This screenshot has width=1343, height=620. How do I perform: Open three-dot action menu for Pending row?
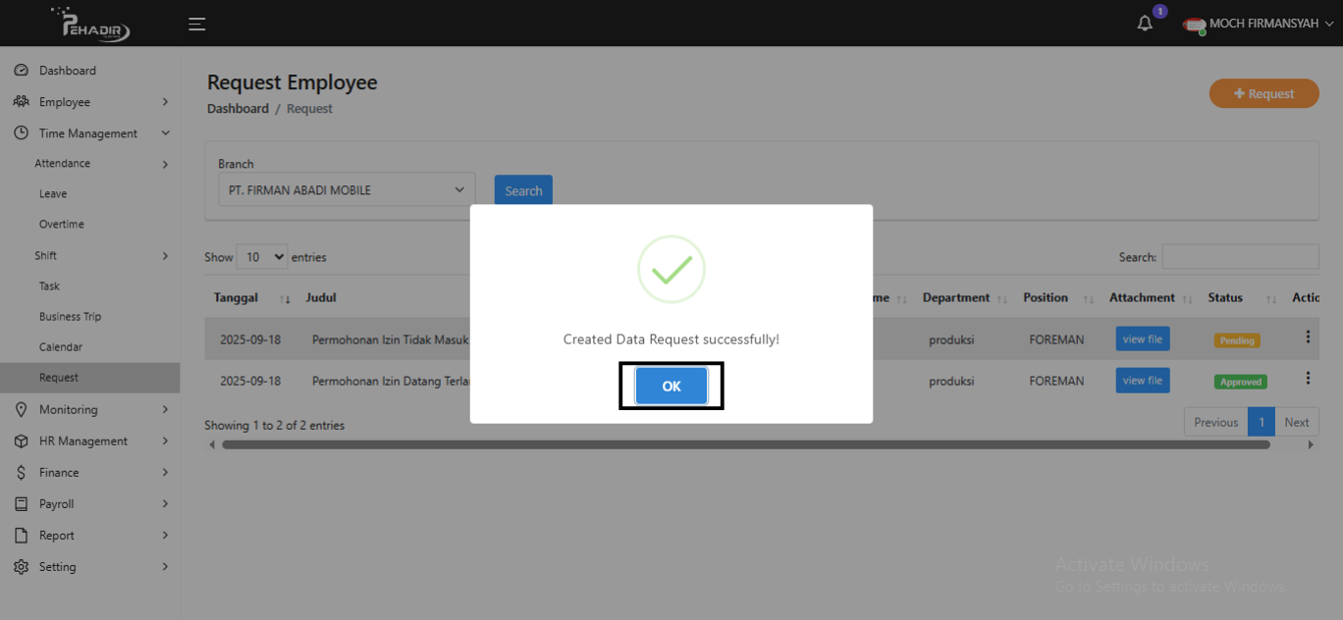coord(1308,337)
